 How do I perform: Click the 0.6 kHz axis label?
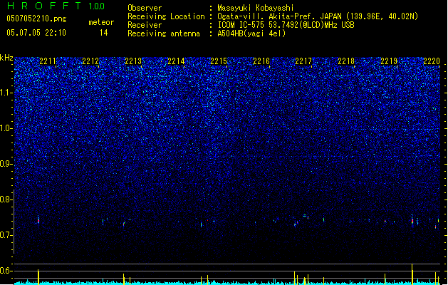tap(6, 271)
